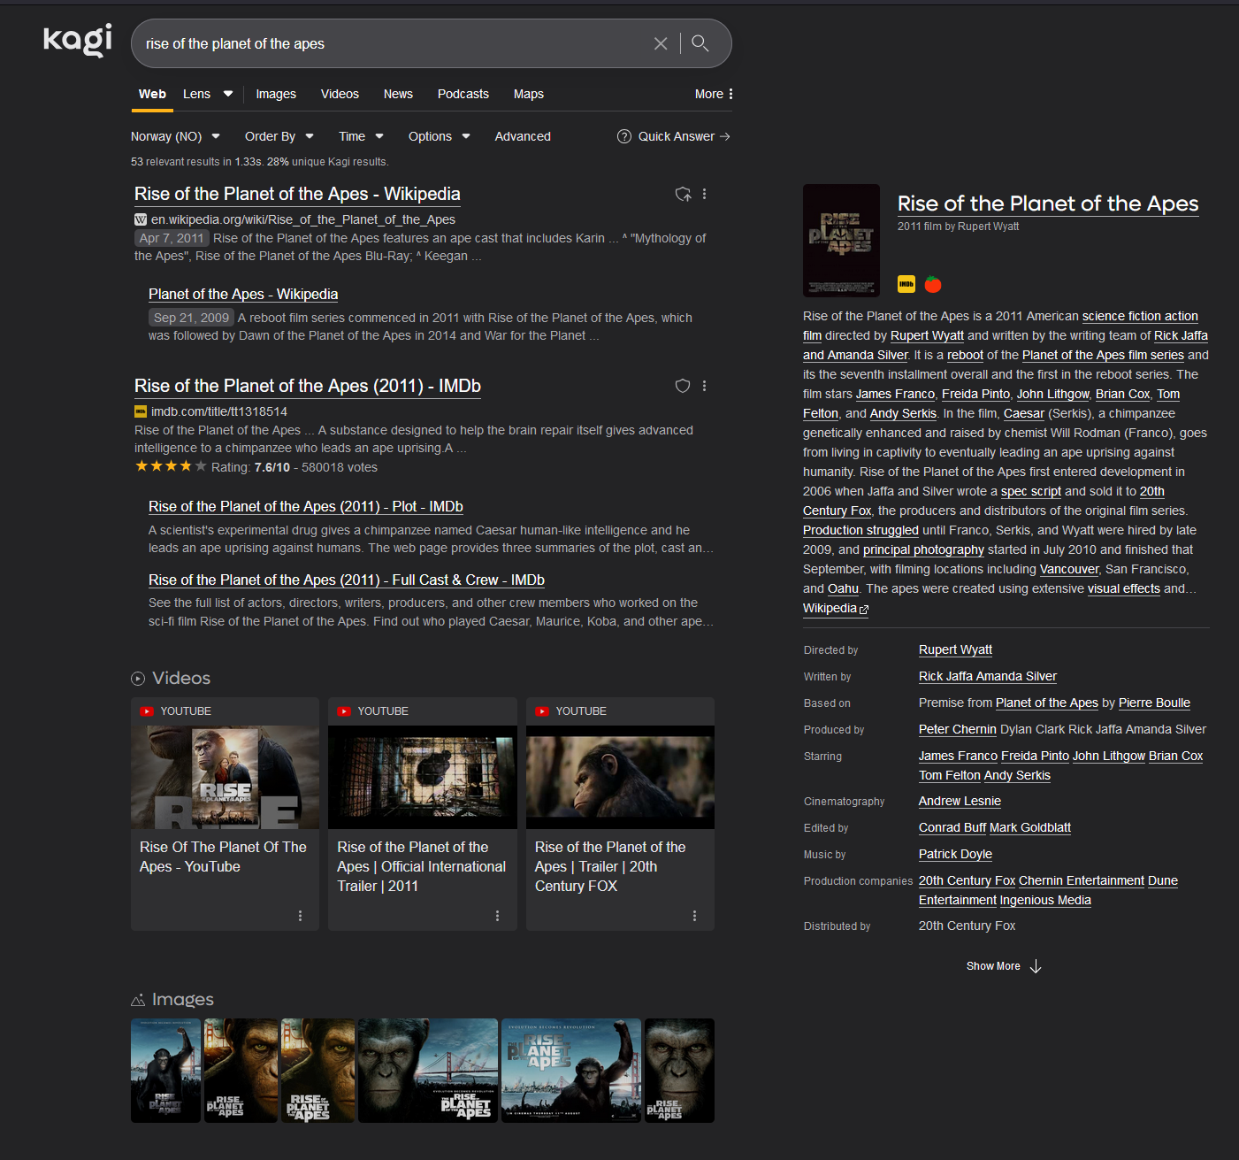Open the first image result with raised fist ape
The width and height of the screenshot is (1239, 1160).
(x=166, y=1071)
